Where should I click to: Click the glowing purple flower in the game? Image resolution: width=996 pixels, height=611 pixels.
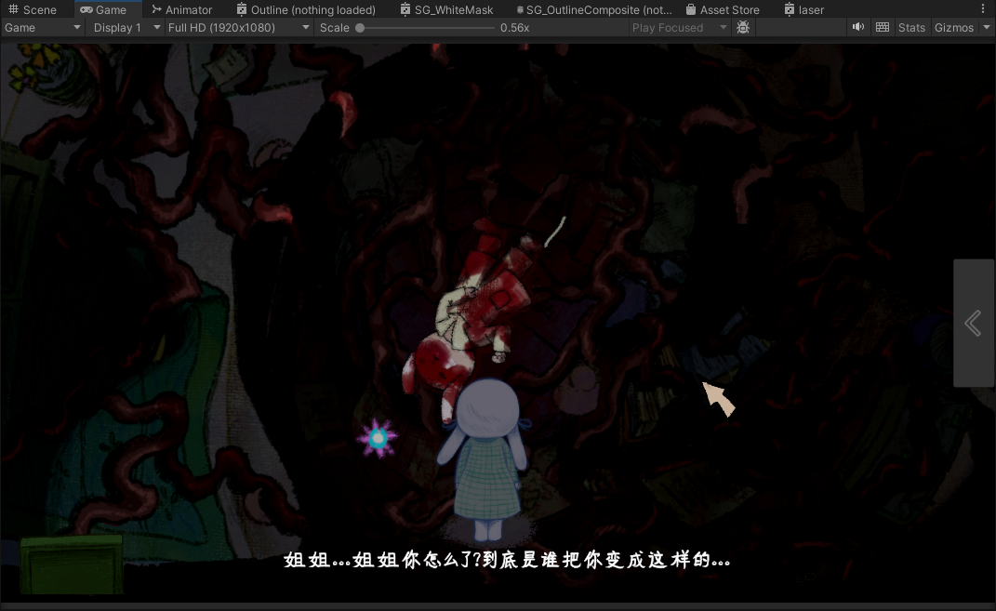(x=378, y=438)
